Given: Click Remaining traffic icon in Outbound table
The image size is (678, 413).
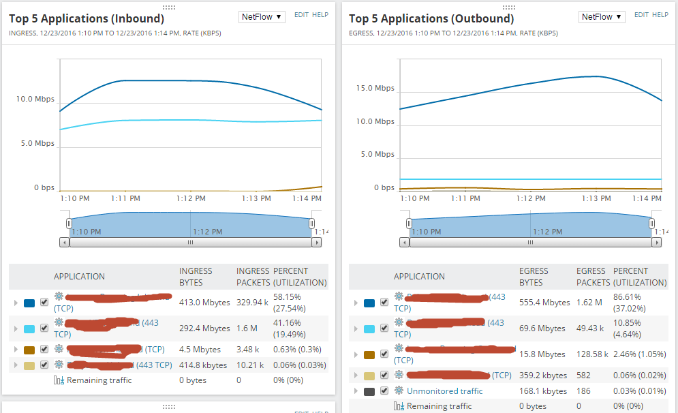Looking at the screenshot, I should pos(399,406).
